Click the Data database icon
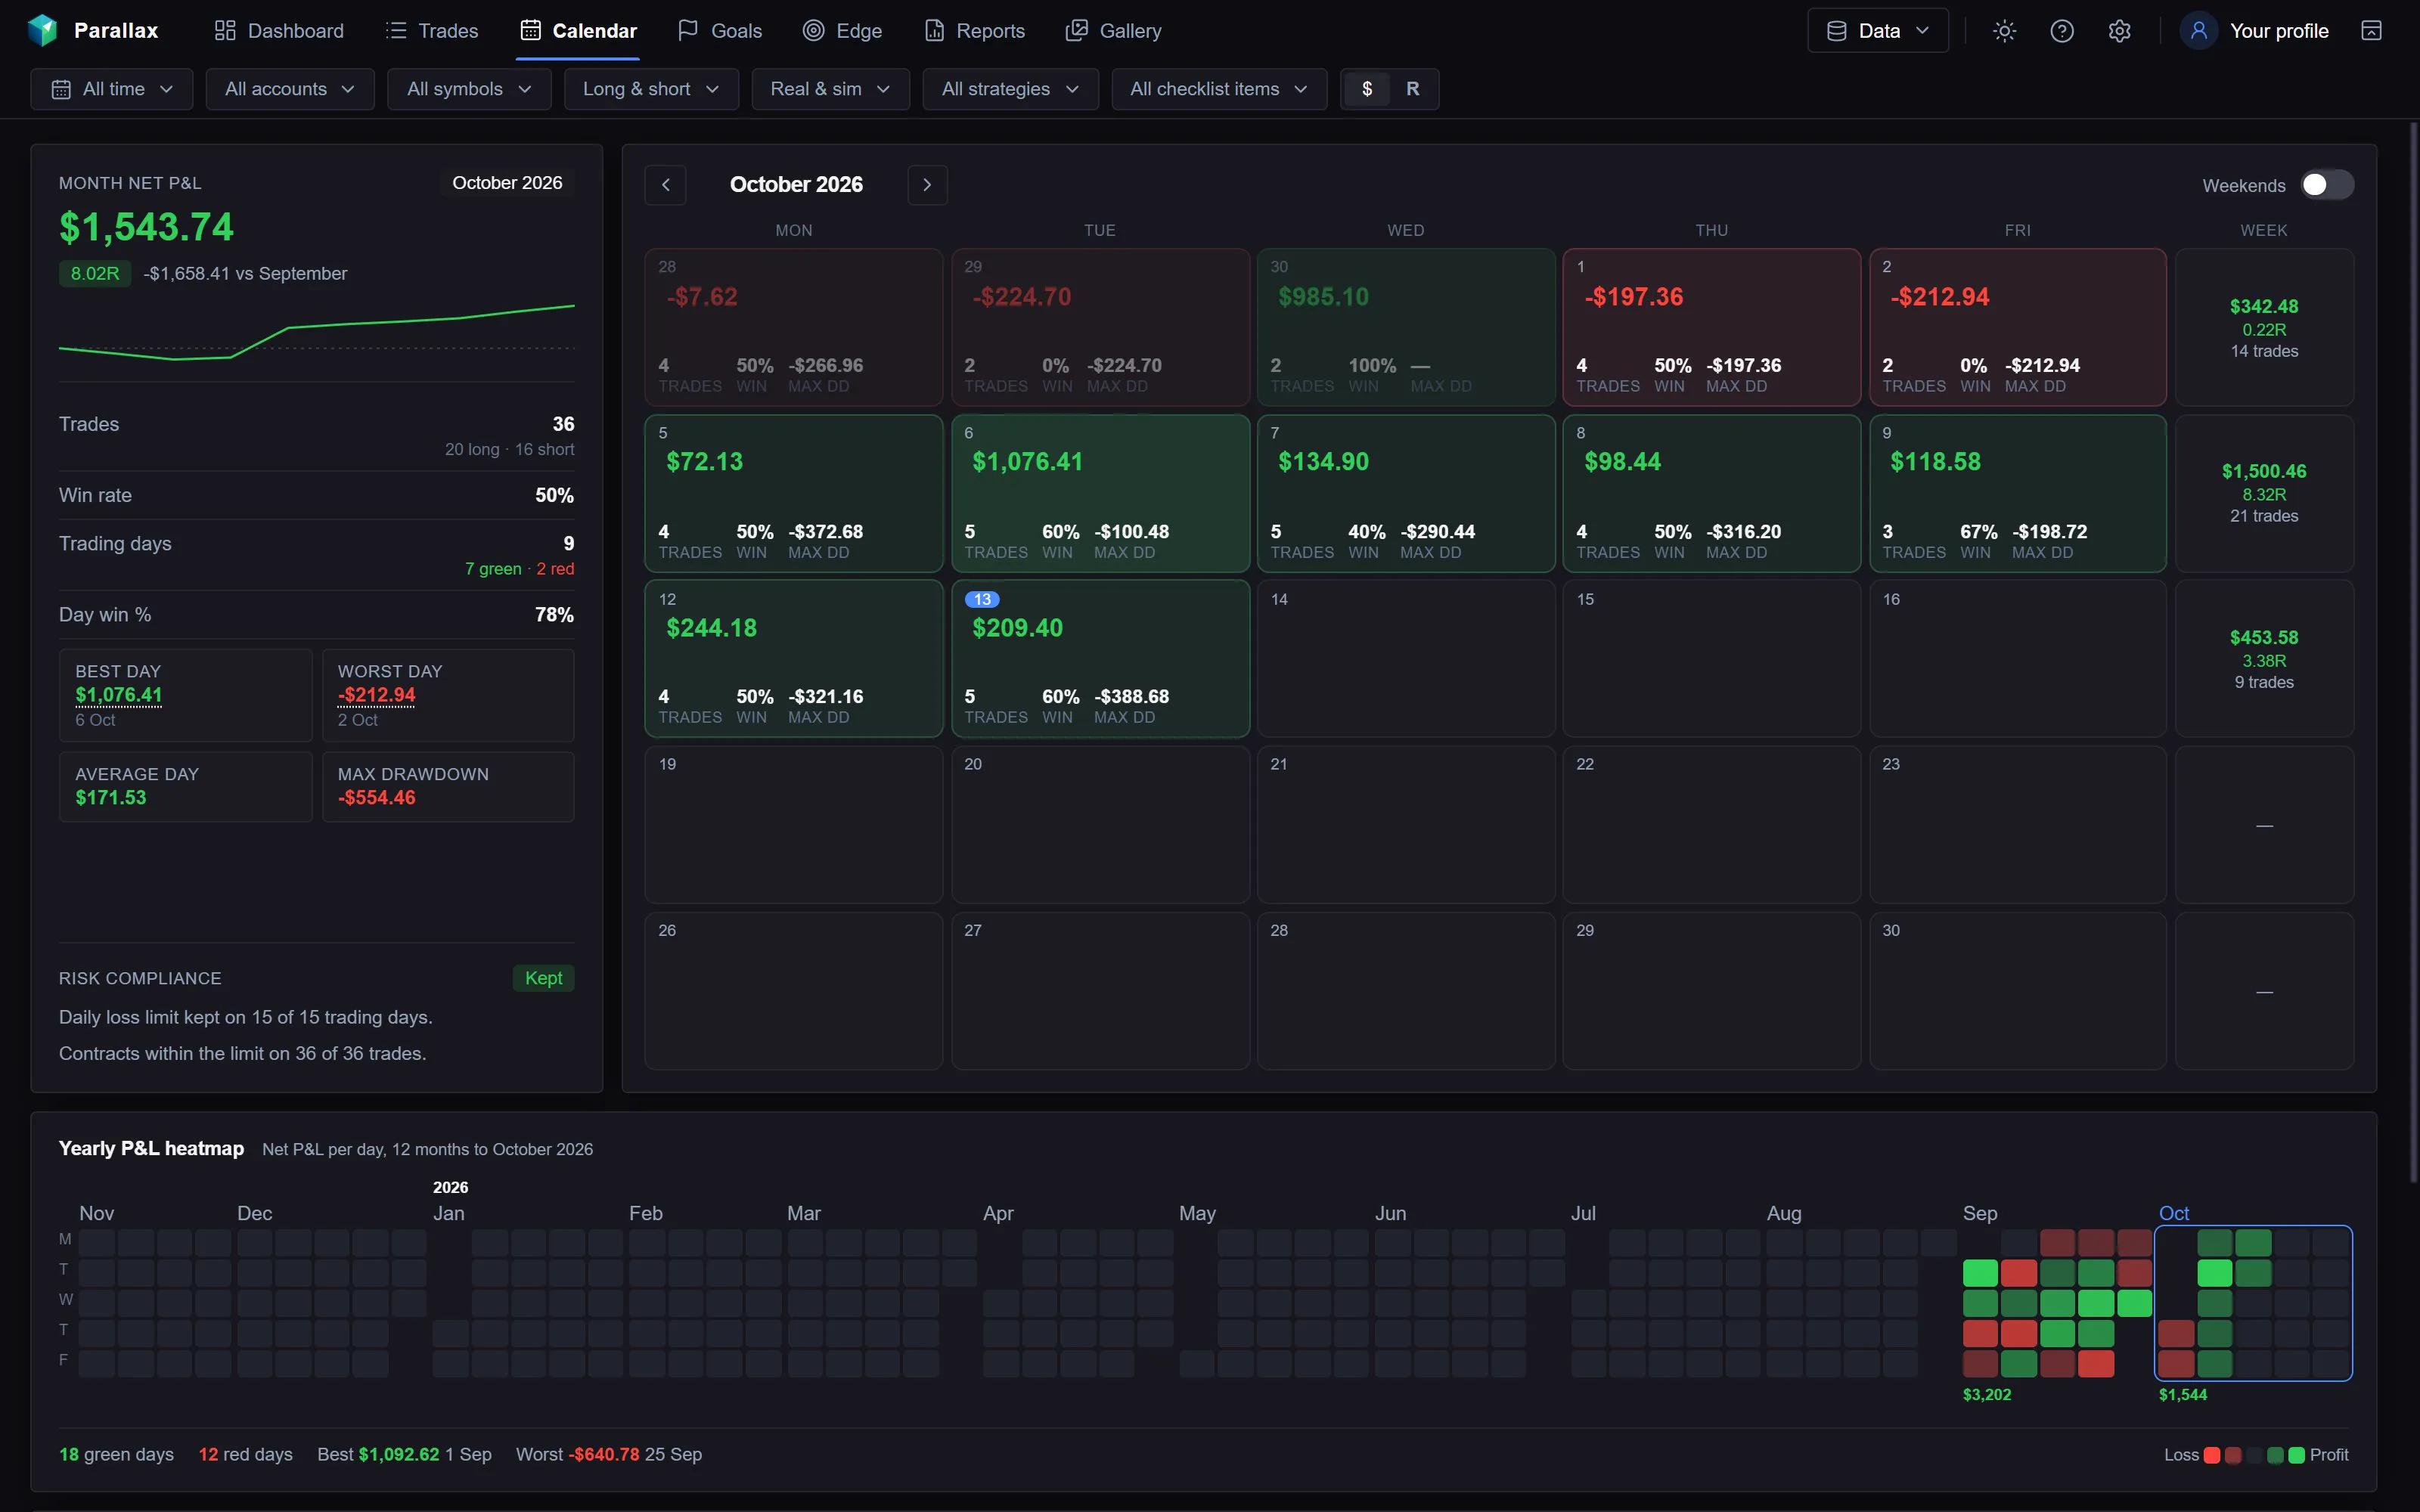The width and height of the screenshot is (2420, 1512). [x=1837, y=31]
